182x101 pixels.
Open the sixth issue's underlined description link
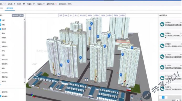pos(173,78)
